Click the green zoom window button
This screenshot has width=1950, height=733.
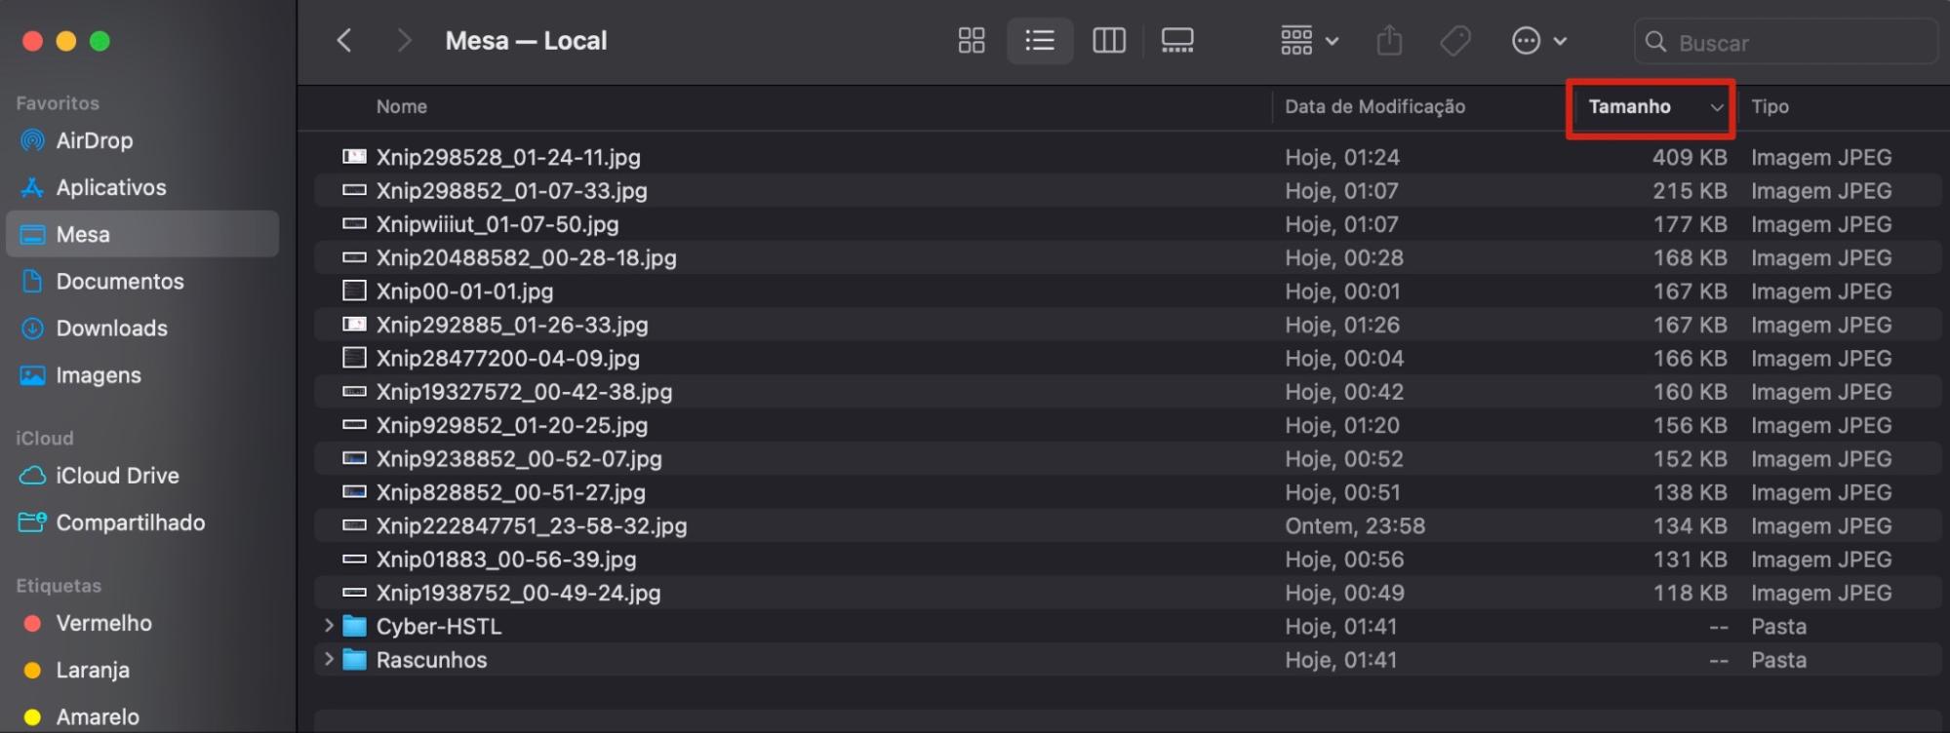99,41
